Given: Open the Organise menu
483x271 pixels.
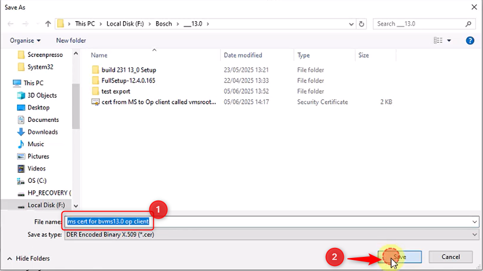Looking at the screenshot, I should pos(25,41).
